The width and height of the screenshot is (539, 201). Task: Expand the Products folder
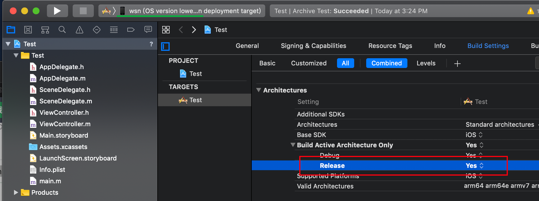[16, 192]
